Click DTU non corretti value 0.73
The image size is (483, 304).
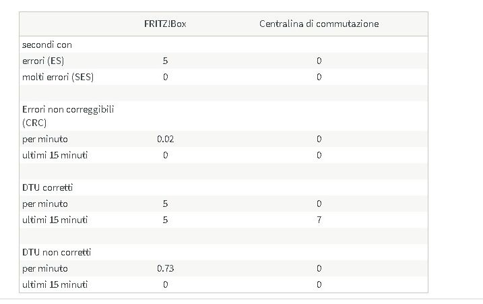click(x=166, y=268)
